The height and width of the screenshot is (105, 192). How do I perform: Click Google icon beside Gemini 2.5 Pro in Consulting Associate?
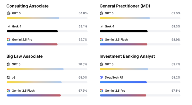8,40
